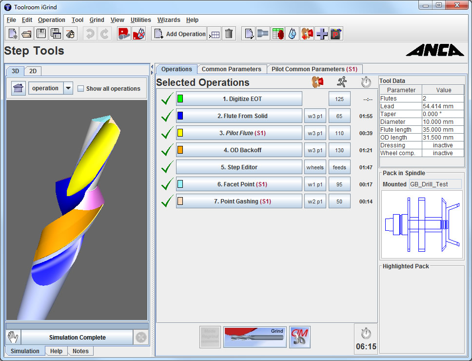Click the green spreadsheet wheel icon
The width and height of the screenshot is (472, 361).
[x=277, y=34]
